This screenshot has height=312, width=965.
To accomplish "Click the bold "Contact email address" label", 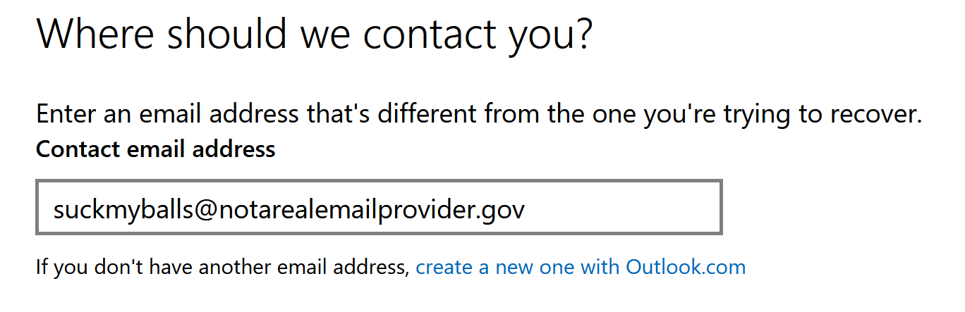I will (155, 149).
